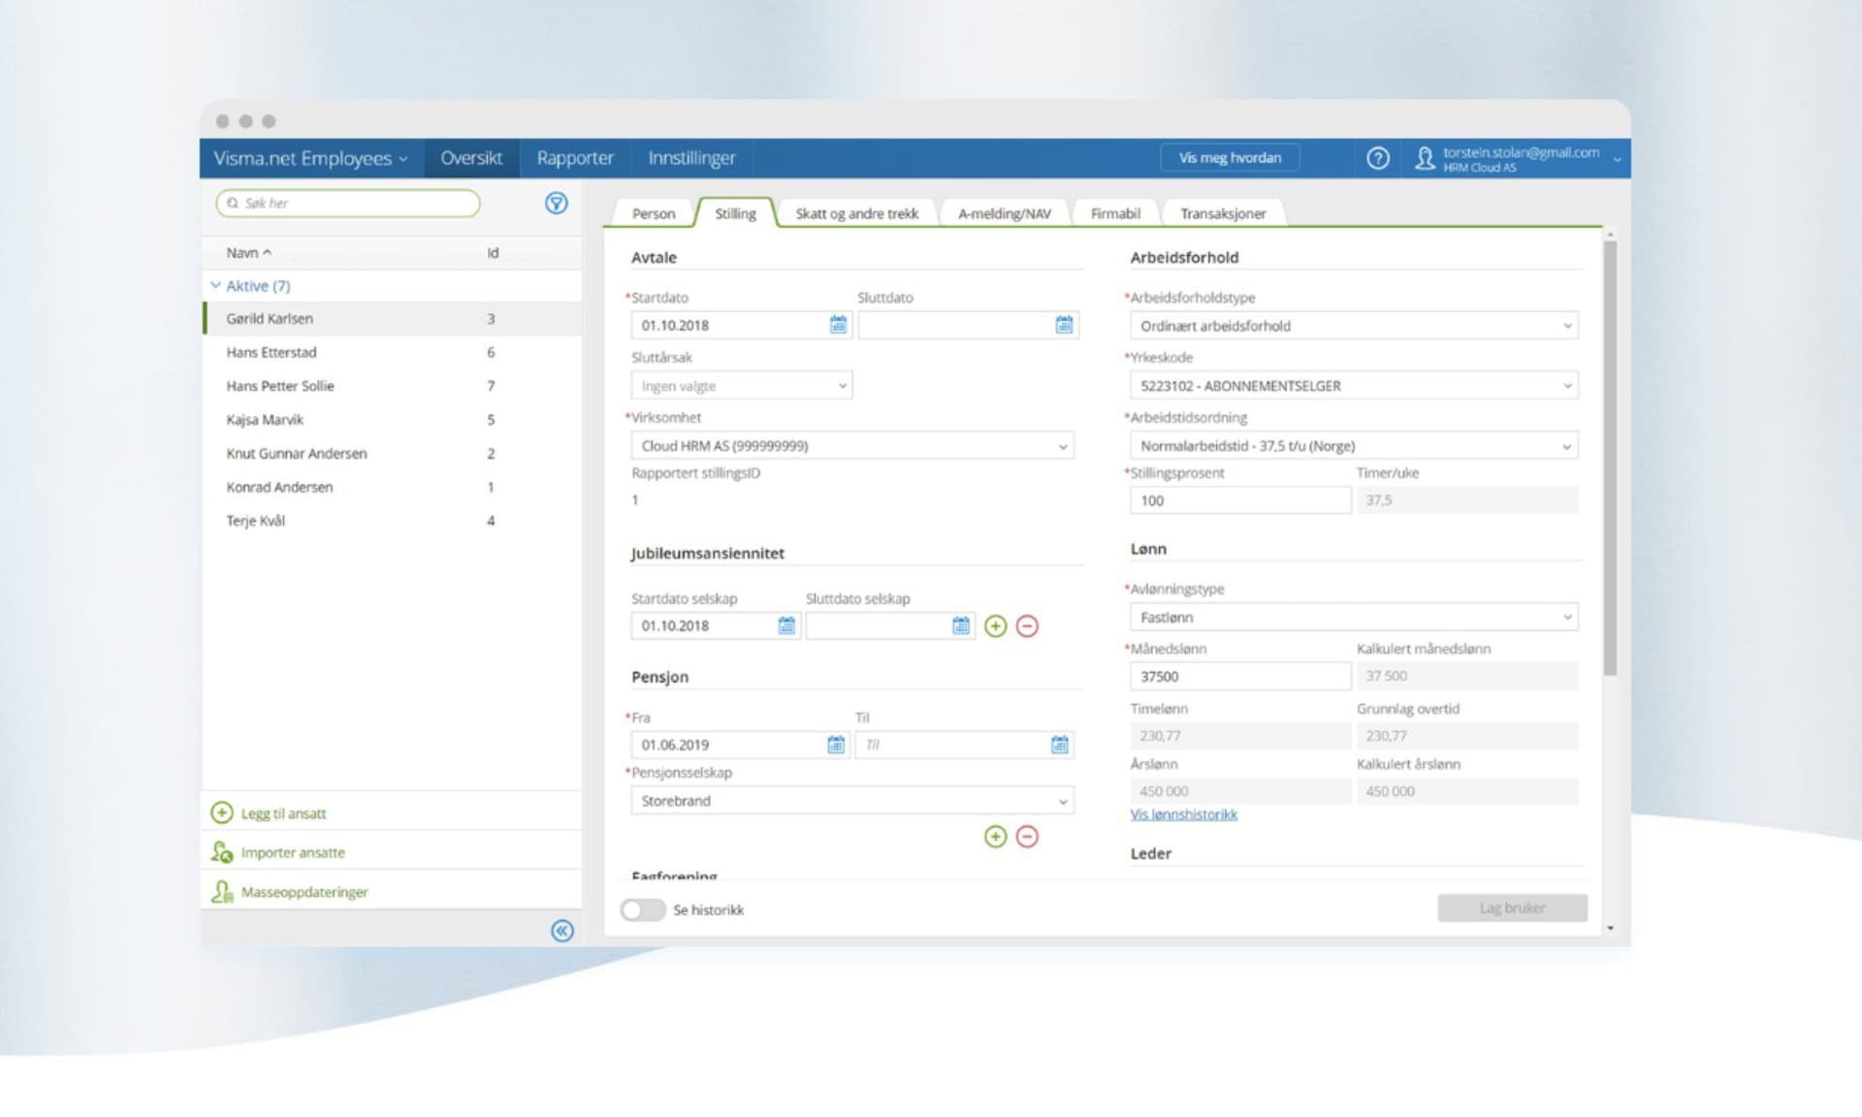The image size is (1862, 1117).
Task: Open calendar for Startdato selskap
Action: [787, 625]
